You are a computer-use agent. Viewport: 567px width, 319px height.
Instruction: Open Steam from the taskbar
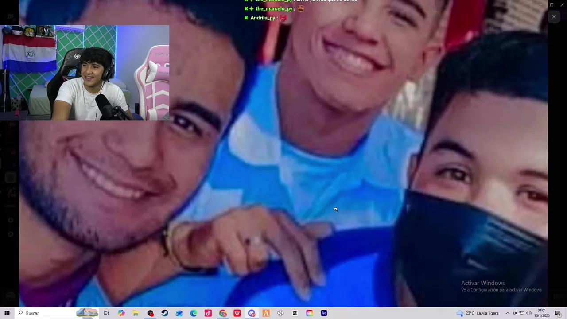click(165, 313)
